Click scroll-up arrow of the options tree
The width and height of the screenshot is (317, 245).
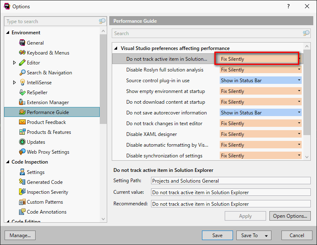click(x=103, y=31)
